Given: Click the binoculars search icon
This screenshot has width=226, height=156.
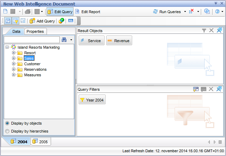Looking at the screenshot, I should click(x=64, y=40).
